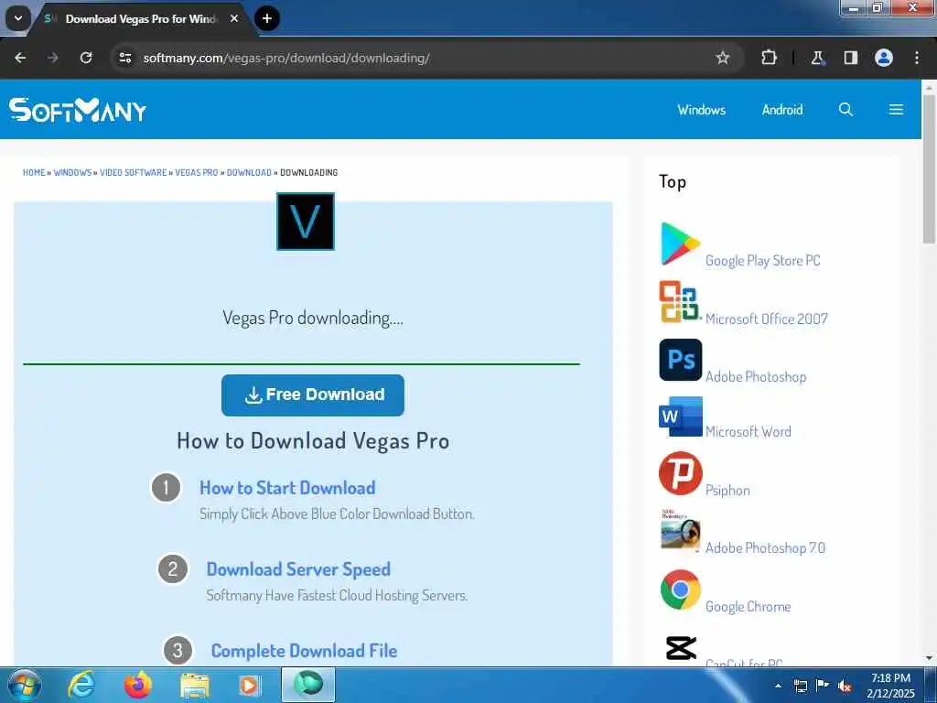Open the Chrome profile avatar
937x703 pixels.
click(884, 58)
